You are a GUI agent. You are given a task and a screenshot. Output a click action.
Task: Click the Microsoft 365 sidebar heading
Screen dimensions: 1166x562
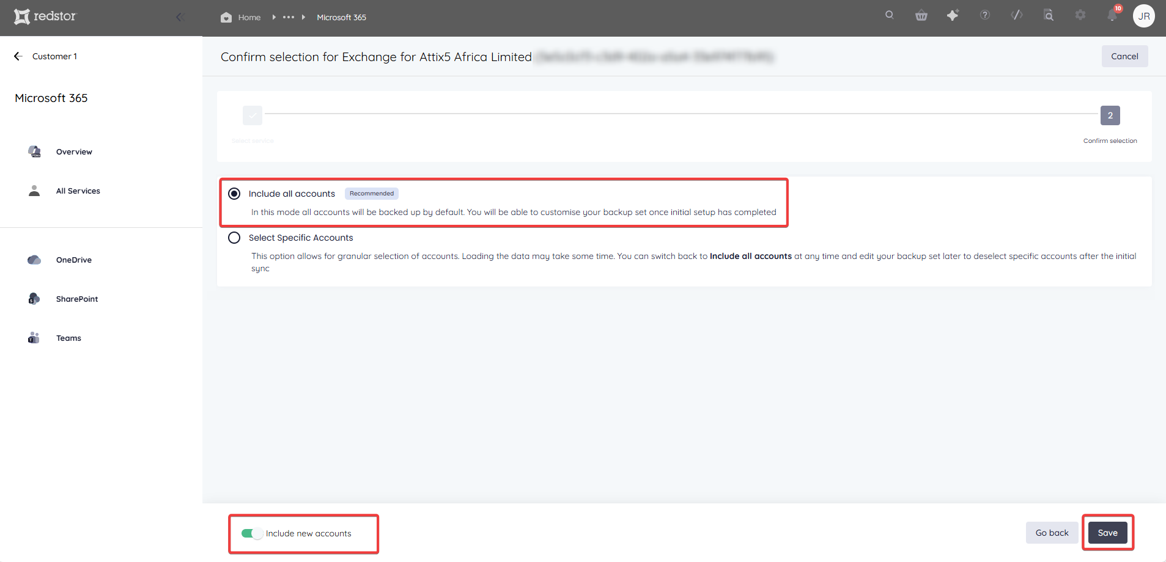(x=51, y=98)
